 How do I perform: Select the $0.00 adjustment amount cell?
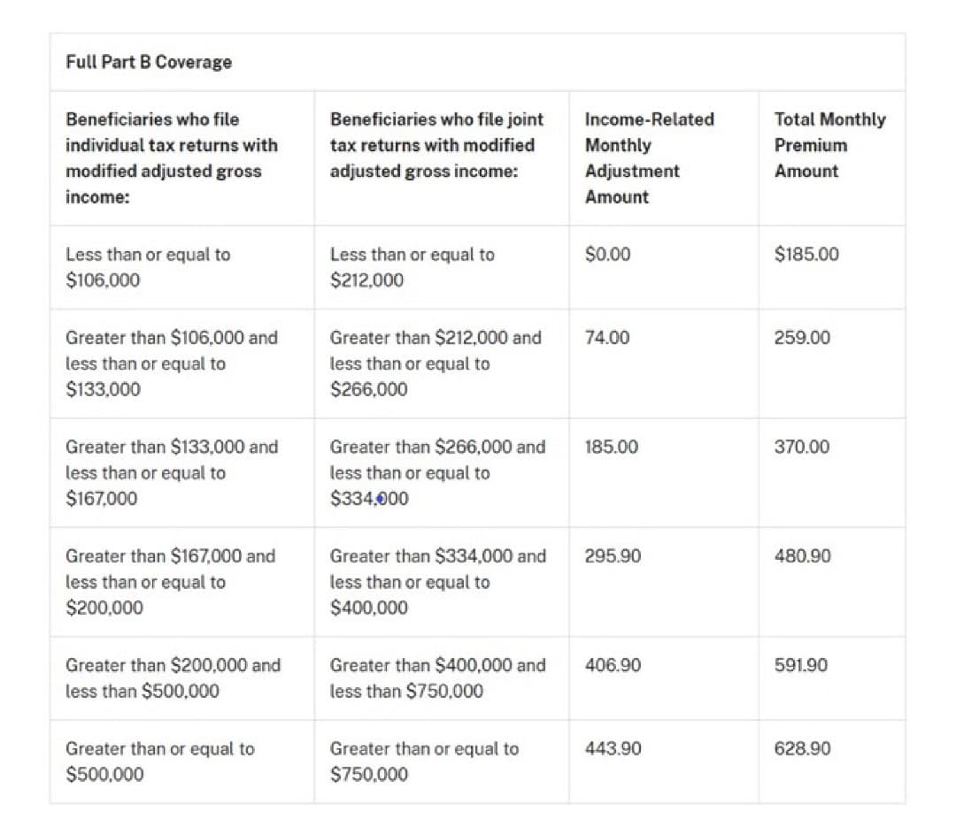click(608, 255)
